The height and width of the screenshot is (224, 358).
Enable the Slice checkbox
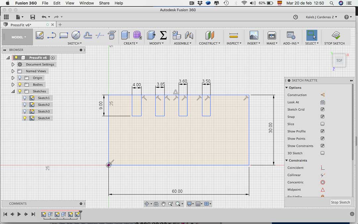(323, 124)
